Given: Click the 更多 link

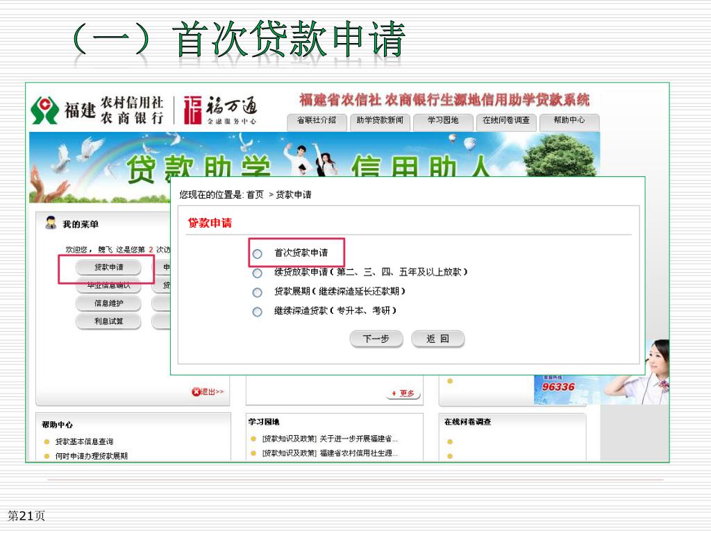Looking at the screenshot, I should 404,394.
